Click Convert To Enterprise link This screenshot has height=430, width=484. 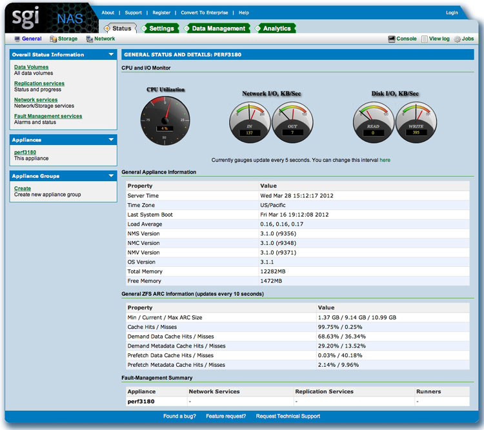[x=205, y=13]
